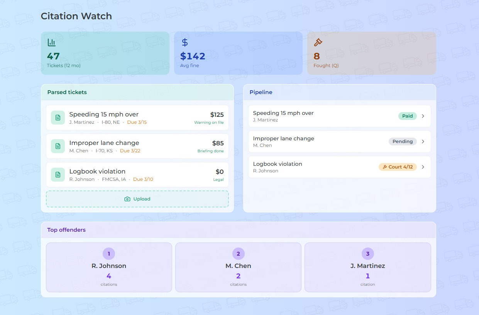479x315 pixels.
Task: Click the number 2 rank badge on M. Chen
Action: 238,254
